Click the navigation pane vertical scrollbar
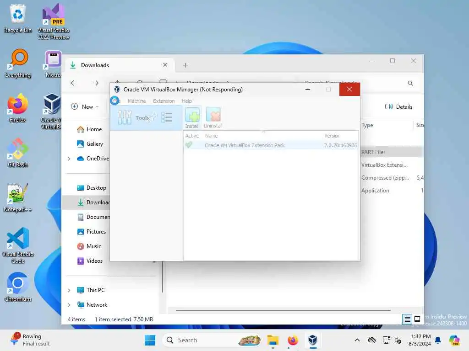The width and height of the screenshot is (469, 351). point(163,277)
